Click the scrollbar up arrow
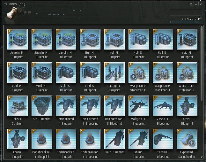Viewport: 206px width, 162px height. pyautogui.click(x=202, y=27)
